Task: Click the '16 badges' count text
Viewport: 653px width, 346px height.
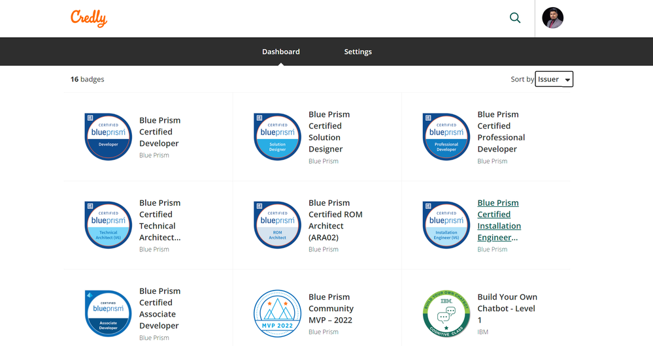Action: [87, 79]
